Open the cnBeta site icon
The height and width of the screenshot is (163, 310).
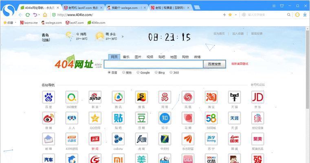pyautogui.click(x=118, y=139)
